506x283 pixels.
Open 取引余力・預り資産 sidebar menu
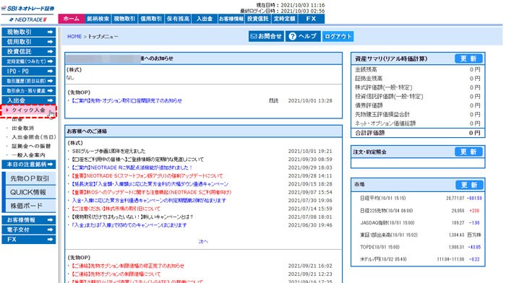tap(29, 90)
